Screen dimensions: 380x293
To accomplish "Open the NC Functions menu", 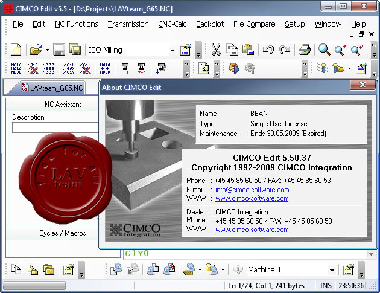I will [x=77, y=24].
